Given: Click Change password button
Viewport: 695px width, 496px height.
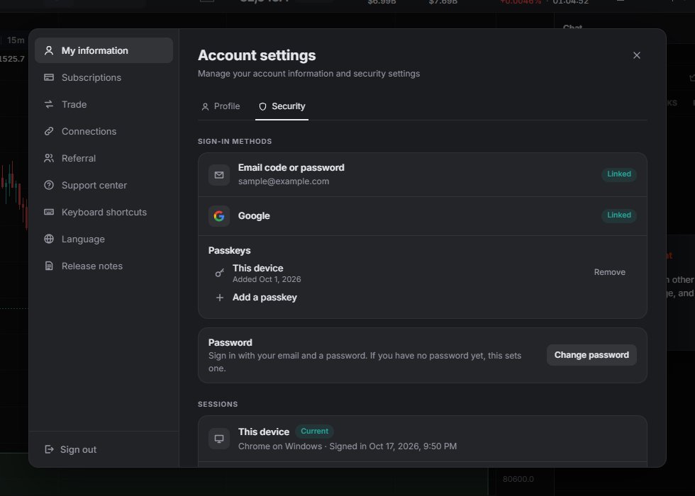Looking at the screenshot, I should pyautogui.click(x=591, y=355).
